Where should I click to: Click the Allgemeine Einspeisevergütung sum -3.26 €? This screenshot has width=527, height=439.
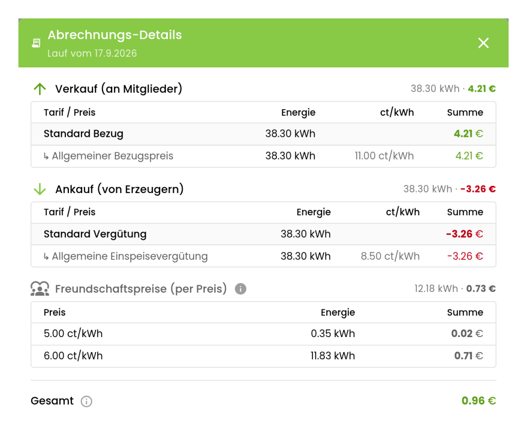[465, 256]
